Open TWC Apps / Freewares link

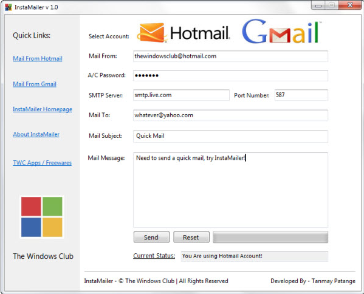tap(43, 163)
